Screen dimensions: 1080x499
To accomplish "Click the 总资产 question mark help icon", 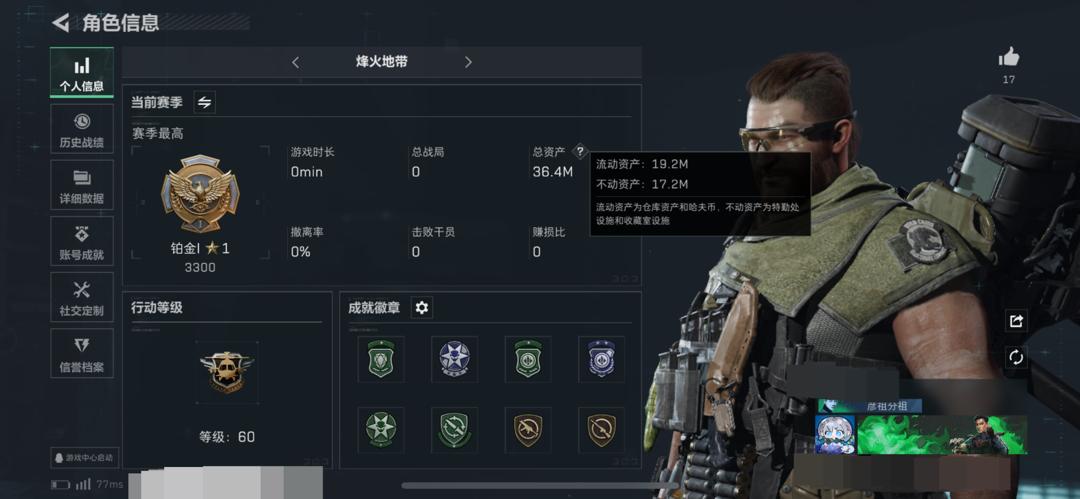I will pos(580,151).
